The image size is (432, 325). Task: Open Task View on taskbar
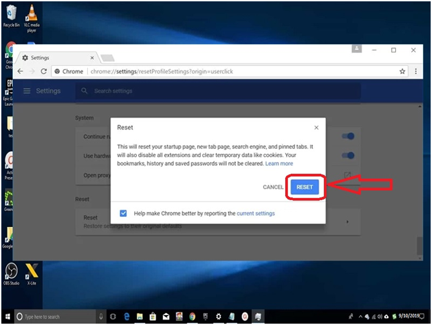tap(113, 316)
